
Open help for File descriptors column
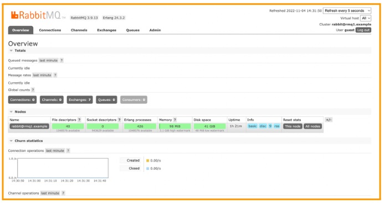coord(79,120)
